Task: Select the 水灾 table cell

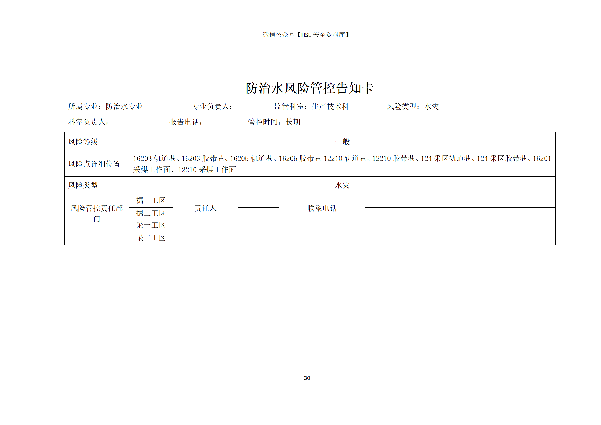Action: tap(342, 185)
